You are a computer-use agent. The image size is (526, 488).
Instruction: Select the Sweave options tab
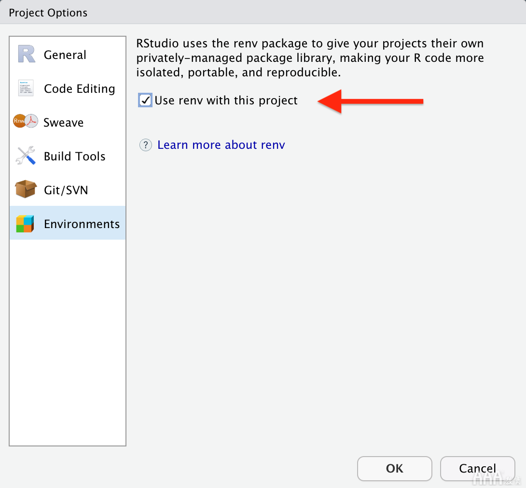tap(63, 123)
